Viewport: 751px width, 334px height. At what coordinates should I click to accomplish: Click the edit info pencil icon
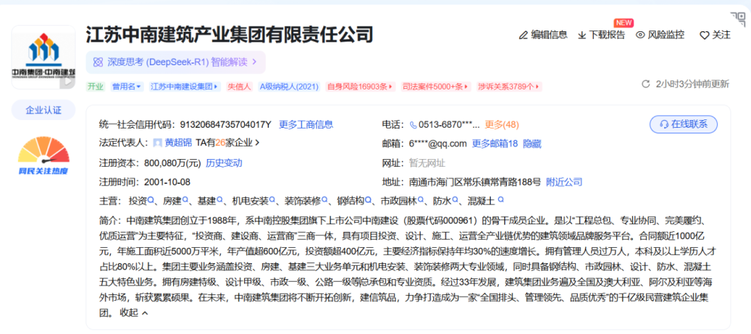tap(524, 35)
